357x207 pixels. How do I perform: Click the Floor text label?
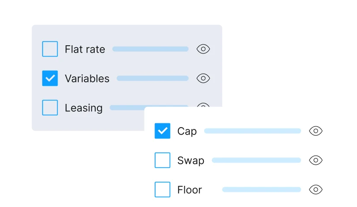click(190, 189)
